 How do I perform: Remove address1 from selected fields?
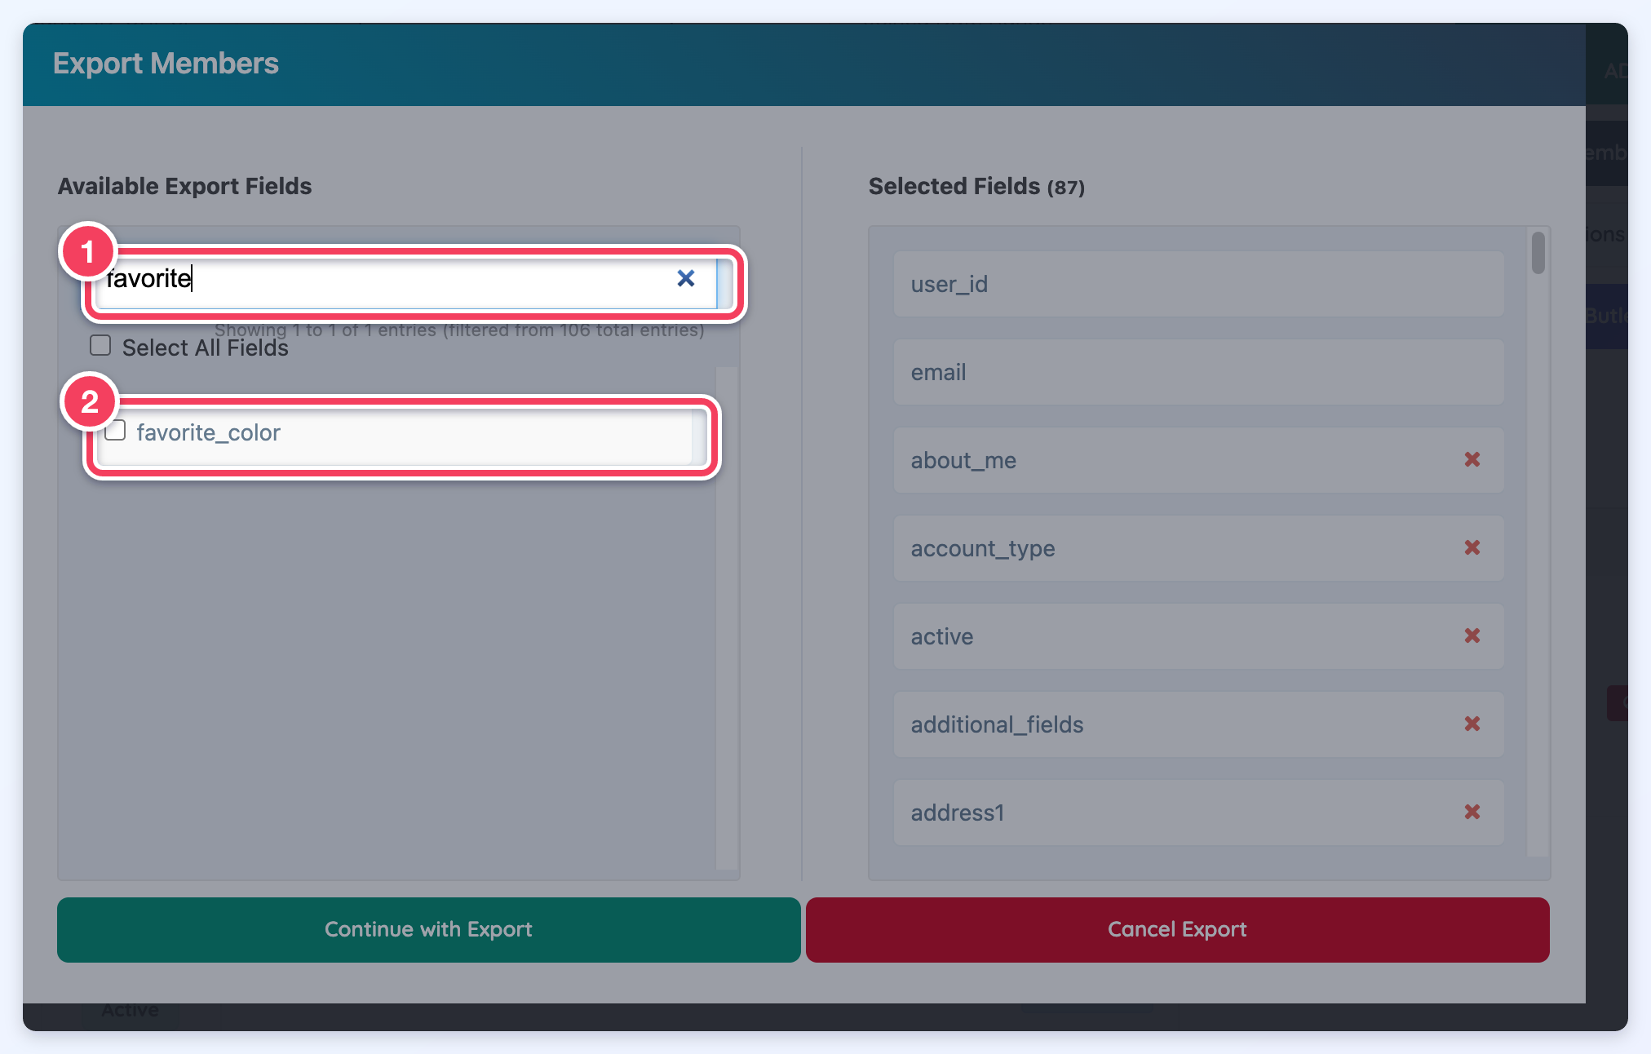pyautogui.click(x=1472, y=813)
